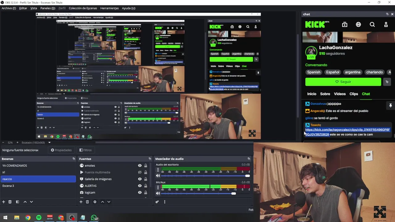Undock the Escenas panel with float icon
Screen dimensions: 395x222
pos(74,159)
